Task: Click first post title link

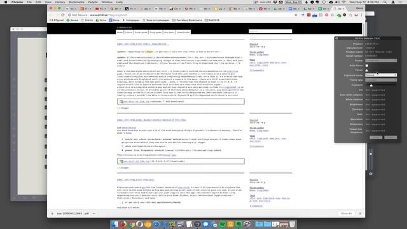Action: pos(142,44)
